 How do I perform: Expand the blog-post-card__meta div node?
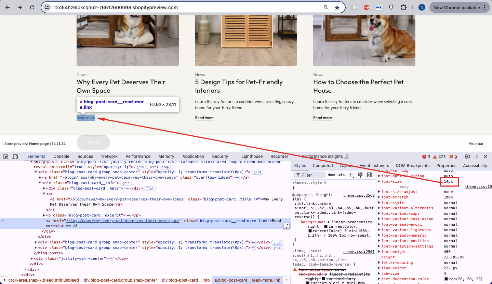point(44,188)
